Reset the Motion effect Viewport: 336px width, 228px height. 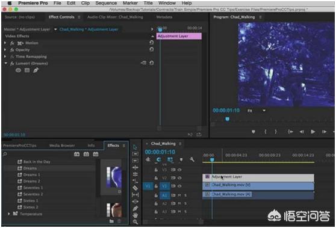tap(152, 43)
